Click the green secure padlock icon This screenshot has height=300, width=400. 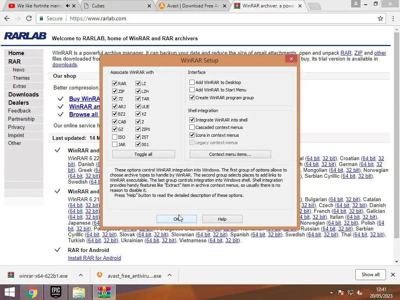[x=41, y=18]
